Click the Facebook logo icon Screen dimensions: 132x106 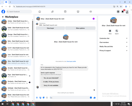tap(3, 12)
